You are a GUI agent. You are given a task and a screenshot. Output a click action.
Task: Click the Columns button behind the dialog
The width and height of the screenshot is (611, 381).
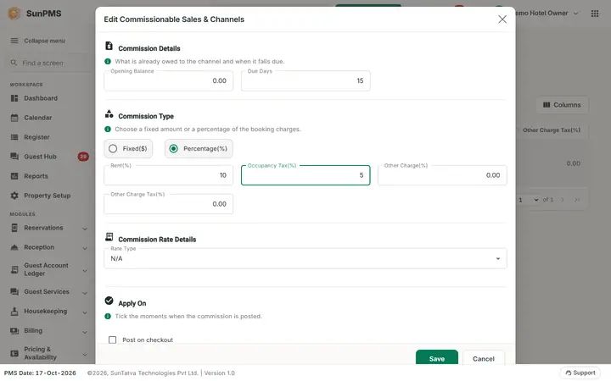click(562, 105)
